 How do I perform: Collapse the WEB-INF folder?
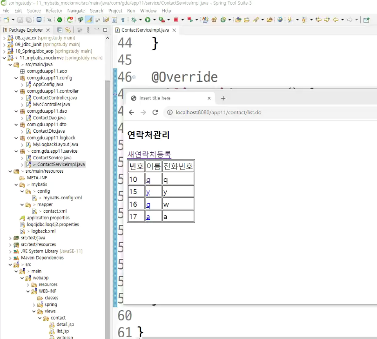tap(28, 292)
